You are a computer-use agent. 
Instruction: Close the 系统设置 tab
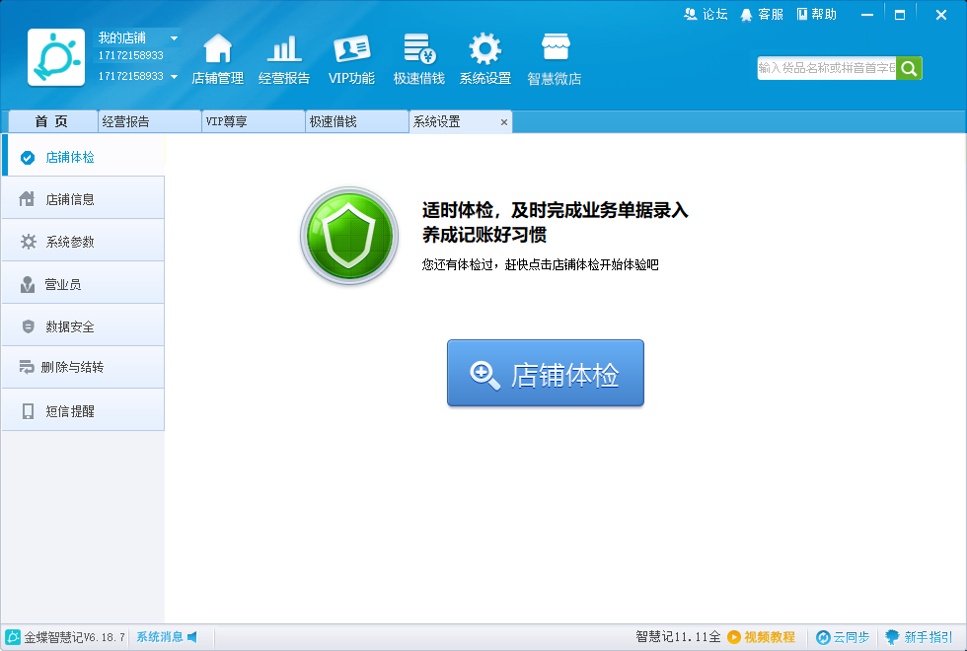coord(504,122)
